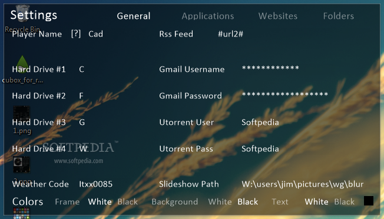Edit the Utorrent User value Softpedia
This screenshot has height=219, width=384.
click(260, 122)
